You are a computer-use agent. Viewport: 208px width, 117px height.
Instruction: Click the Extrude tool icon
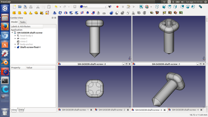coord(55,12)
